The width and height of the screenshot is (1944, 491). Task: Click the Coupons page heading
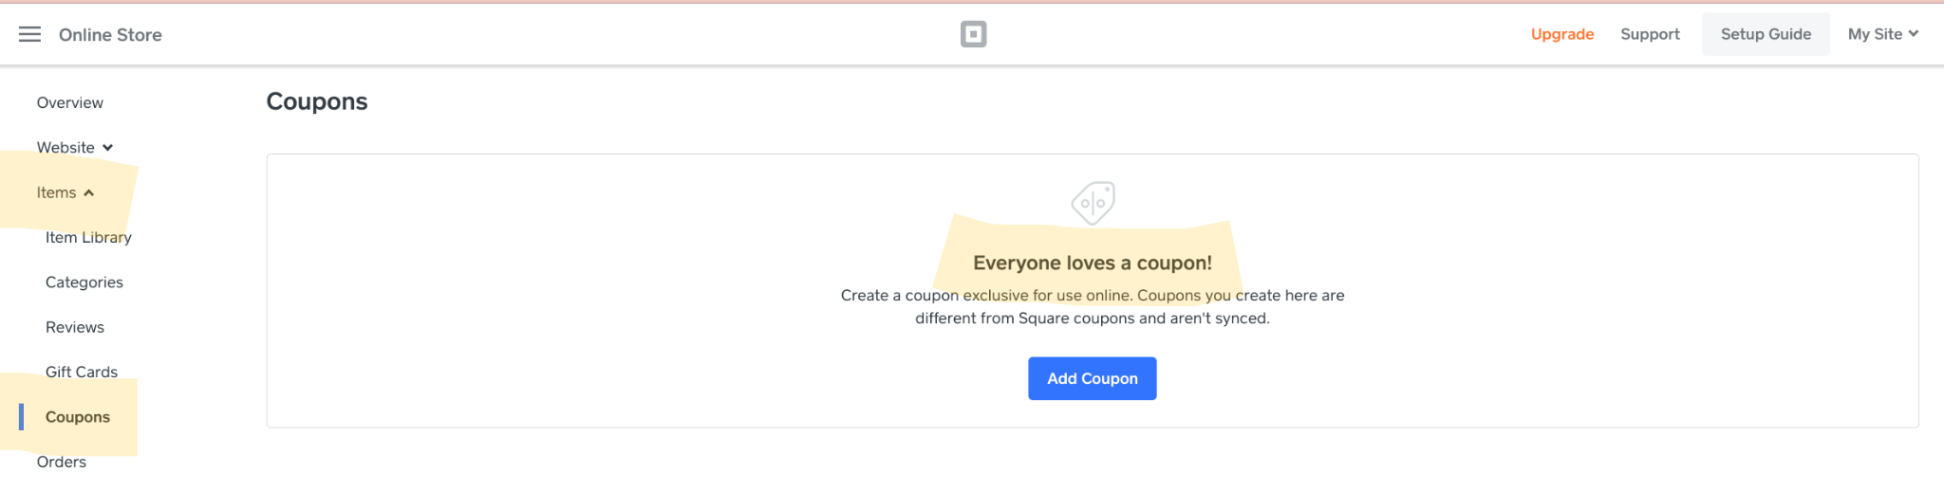(316, 101)
